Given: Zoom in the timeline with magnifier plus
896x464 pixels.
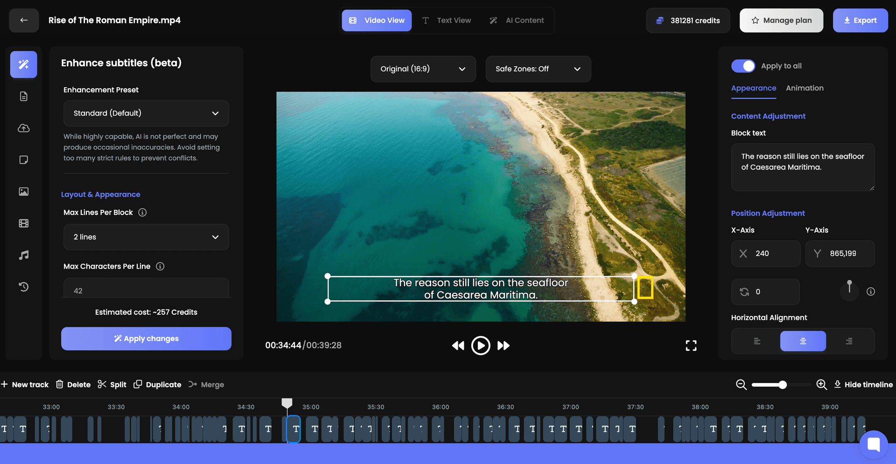Looking at the screenshot, I should (821, 384).
